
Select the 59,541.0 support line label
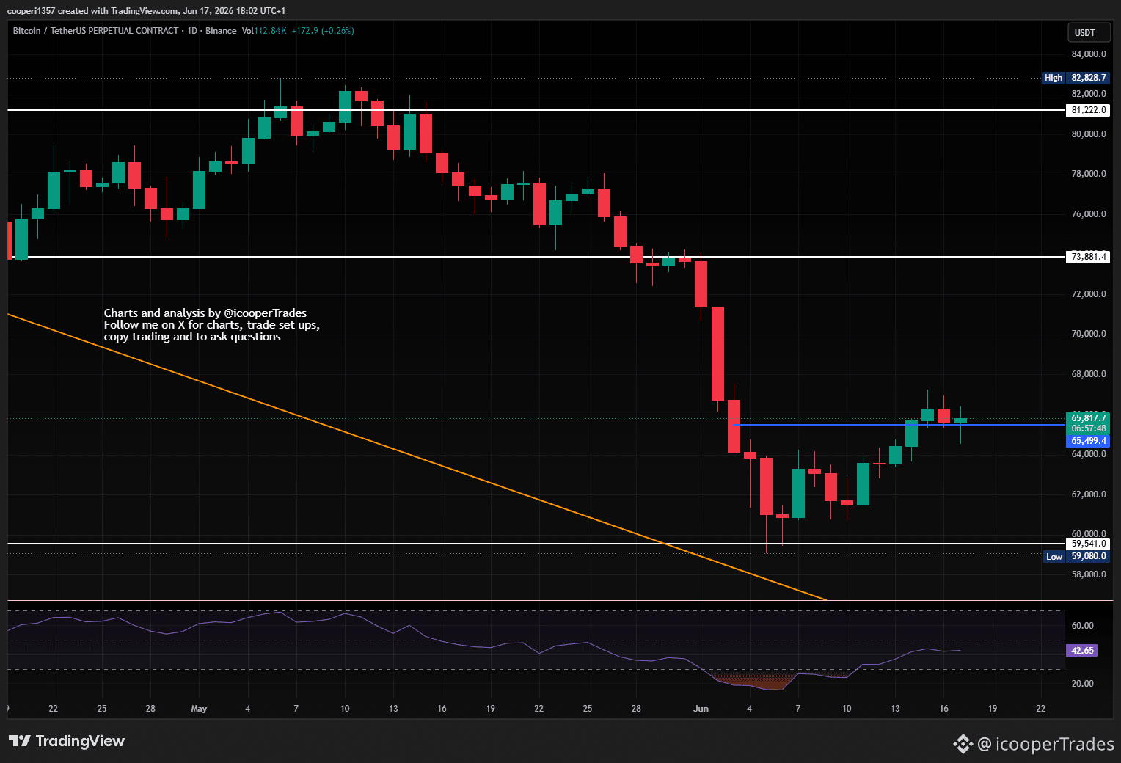pyautogui.click(x=1088, y=544)
